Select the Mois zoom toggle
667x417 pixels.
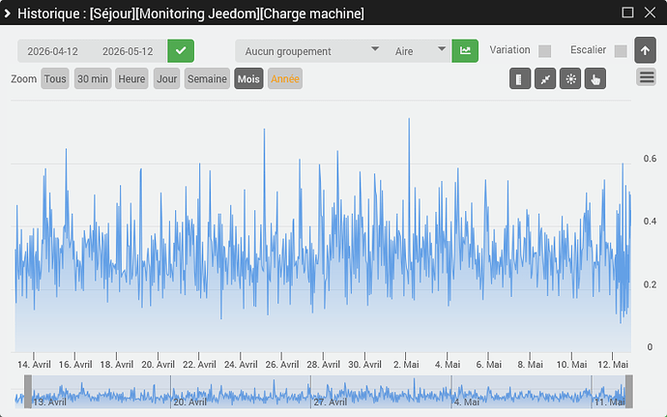(248, 78)
